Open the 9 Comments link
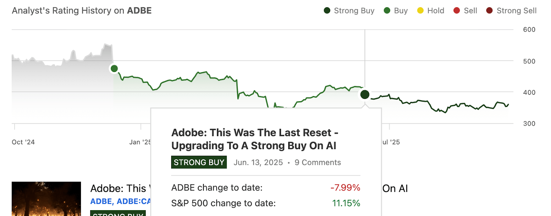The width and height of the screenshot is (551, 216). tap(318, 162)
